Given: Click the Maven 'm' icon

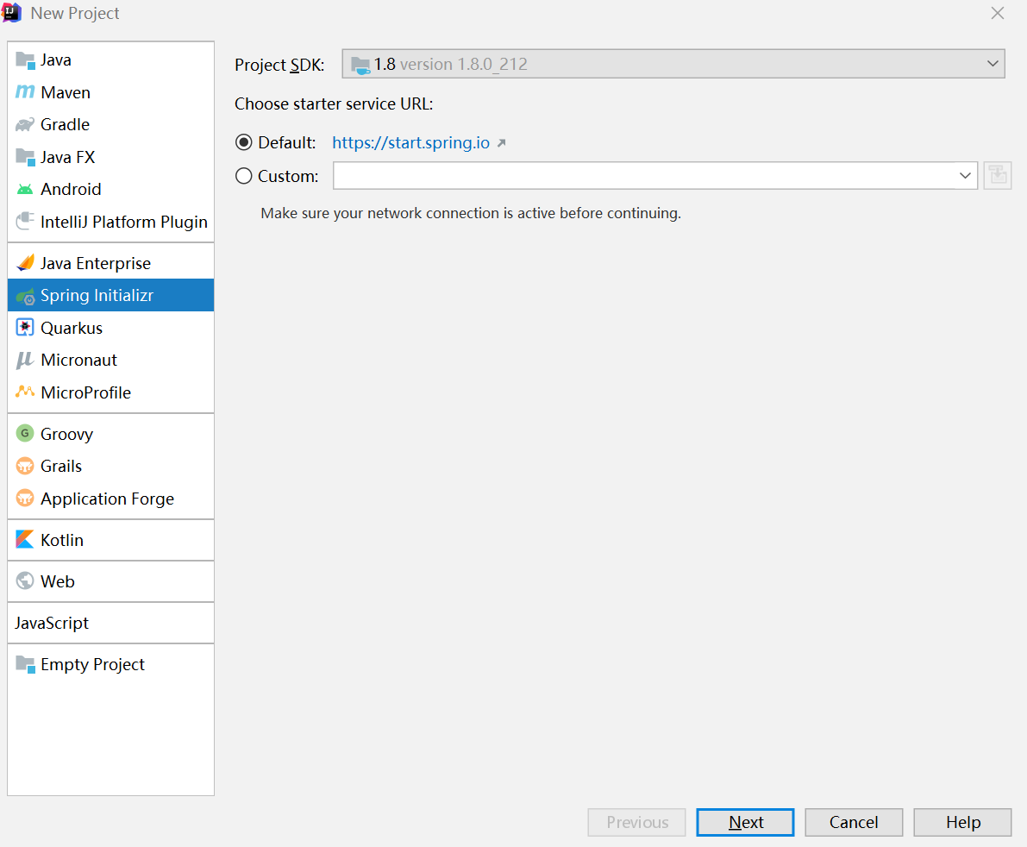Looking at the screenshot, I should pyautogui.click(x=25, y=92).
